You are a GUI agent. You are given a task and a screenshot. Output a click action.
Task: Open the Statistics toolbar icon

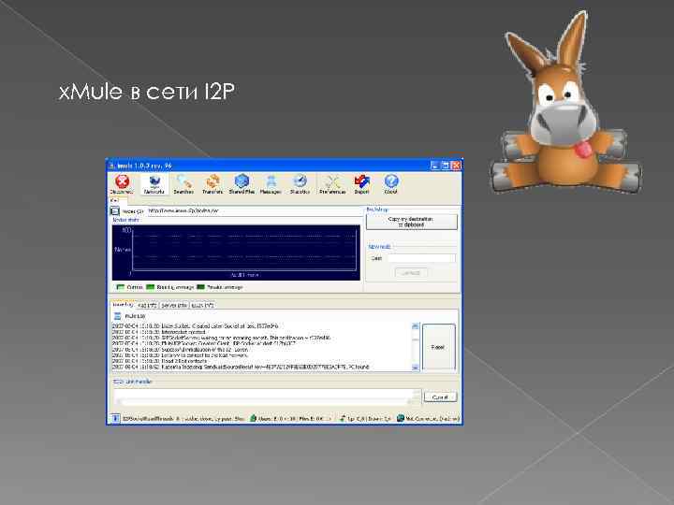point(300,184)
